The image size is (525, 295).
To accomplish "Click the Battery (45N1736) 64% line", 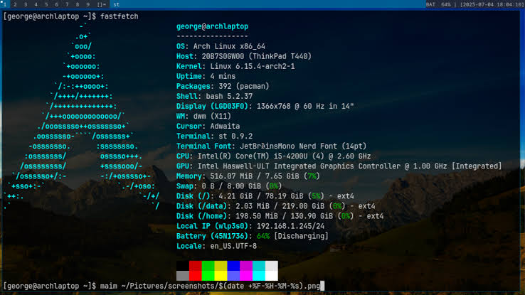I will (x=253, y=236).
